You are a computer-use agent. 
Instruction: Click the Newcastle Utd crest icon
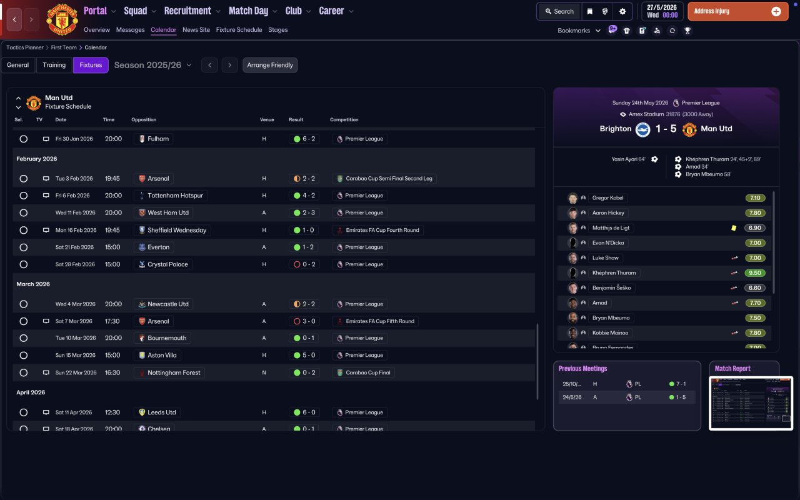click(142, 304)
